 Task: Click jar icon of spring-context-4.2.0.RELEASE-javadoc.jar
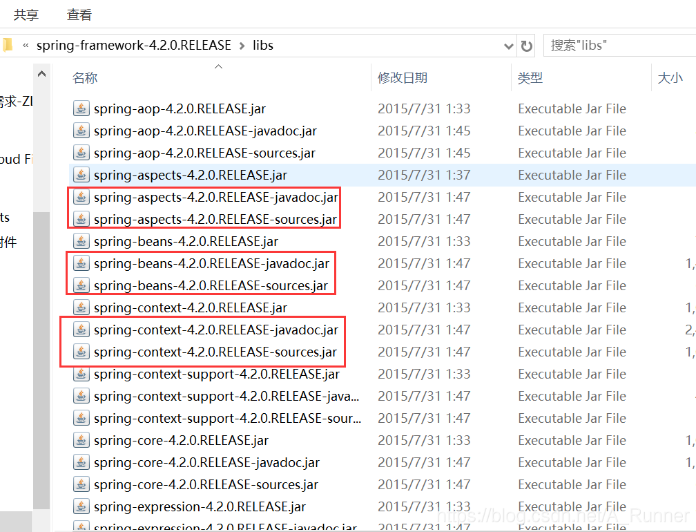(81, 330)
